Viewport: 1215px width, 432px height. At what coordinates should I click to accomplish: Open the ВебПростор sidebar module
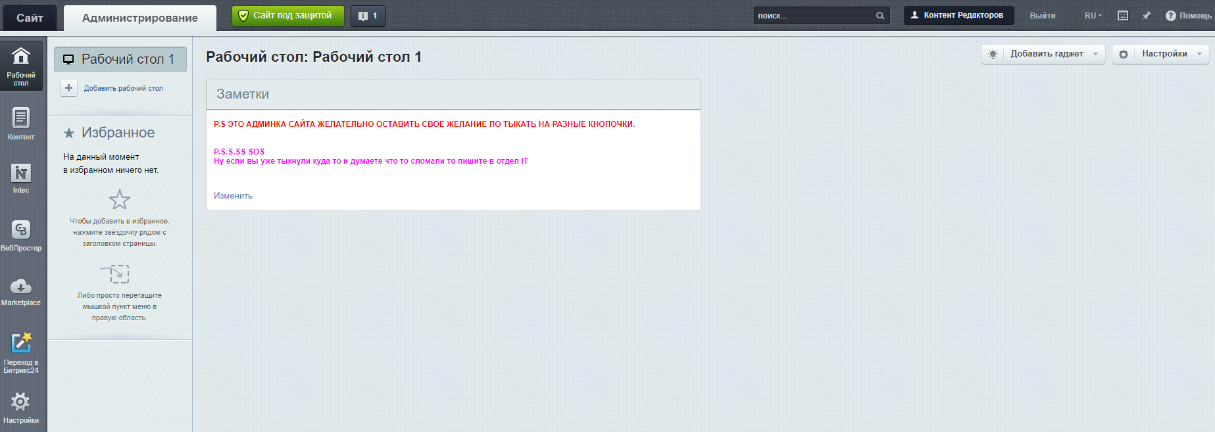point(21,235)
